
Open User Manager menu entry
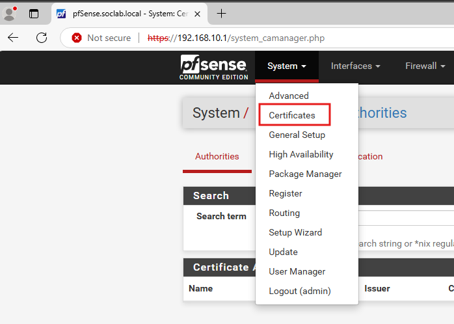(297, 271)
